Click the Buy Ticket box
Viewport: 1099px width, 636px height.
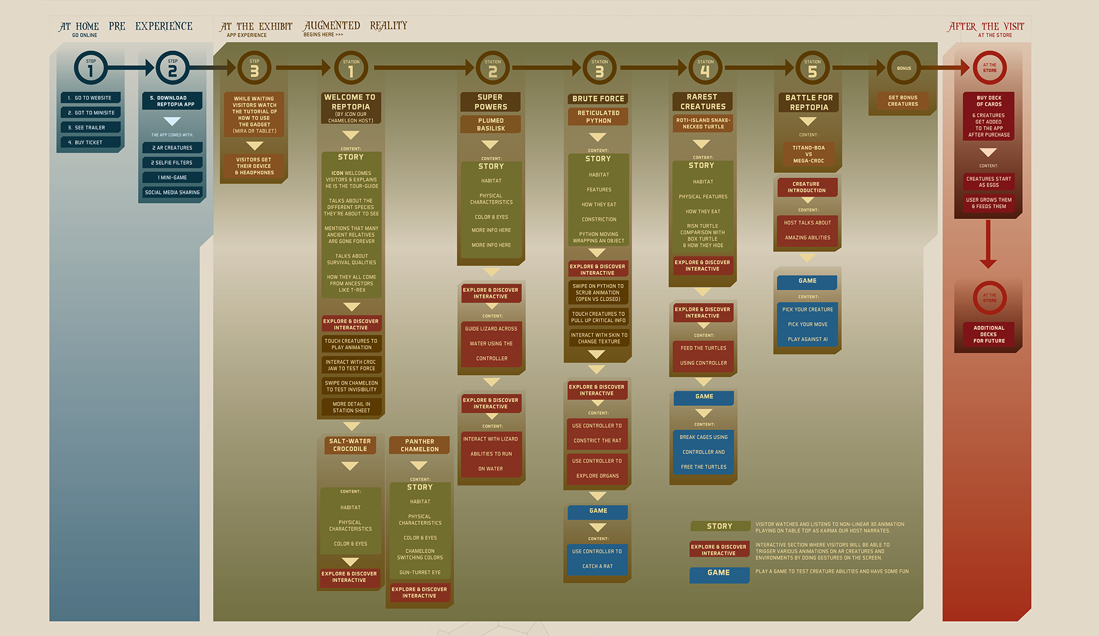click(90, 142)
